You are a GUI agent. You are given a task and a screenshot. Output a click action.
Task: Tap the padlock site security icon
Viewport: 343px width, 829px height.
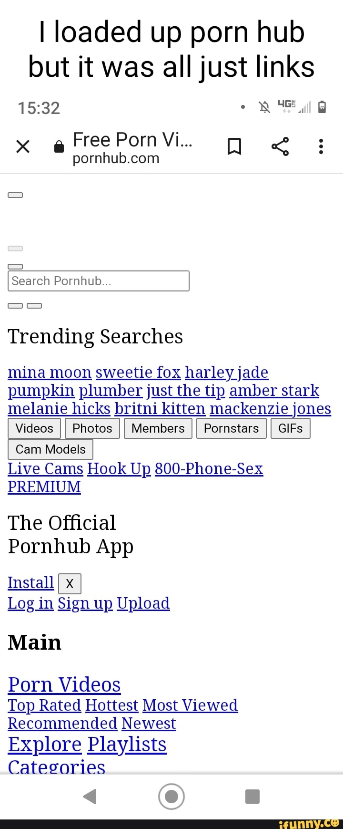click(59, 146)
